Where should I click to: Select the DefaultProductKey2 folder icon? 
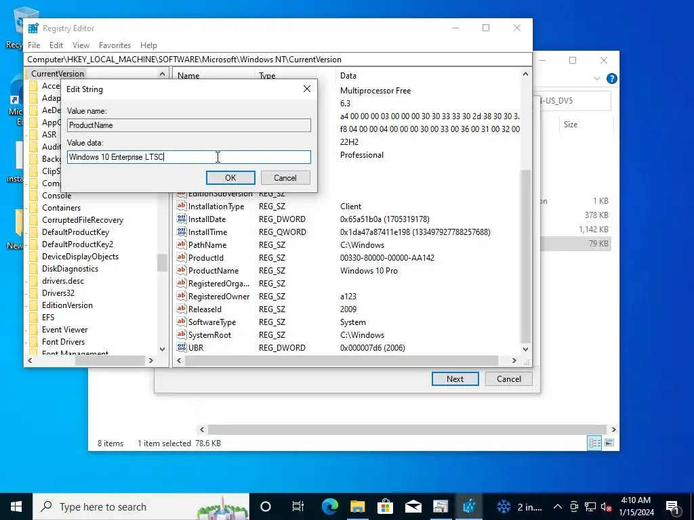[x=34, y=244]
